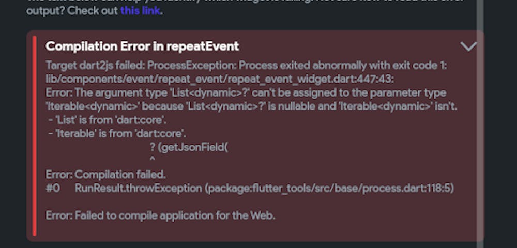The width and height of the screenshot is (517, 248).
Task: Click 'Error: Failed to compile application for the Web.'
Action: click(x=160, y=216)
